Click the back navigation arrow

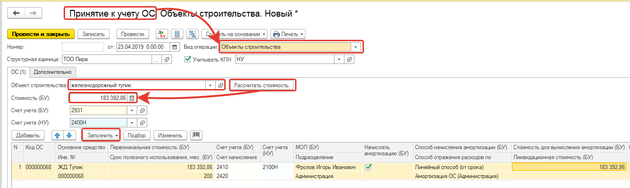pos(16,13)
